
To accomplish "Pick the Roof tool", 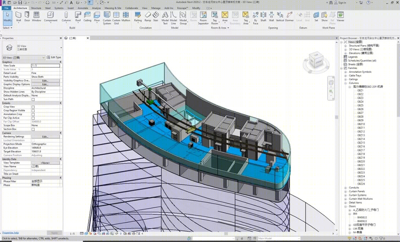I will point(78,17).
